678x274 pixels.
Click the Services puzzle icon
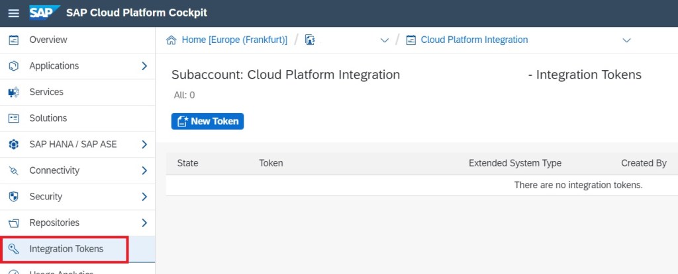click(13, 92)
